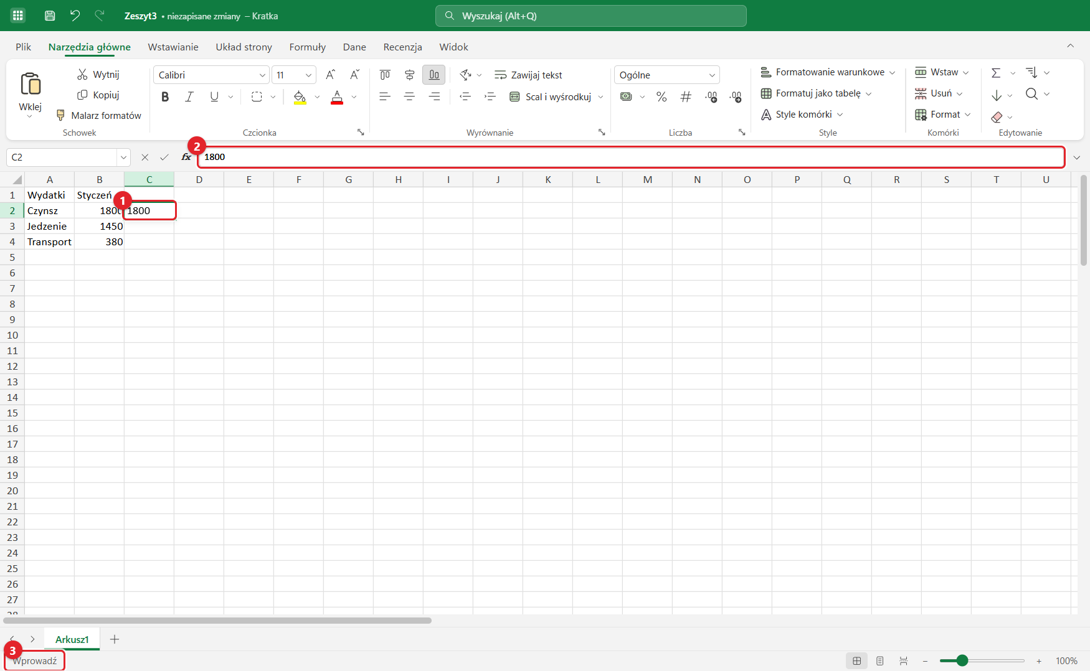Expand the Name Box C2 dropdown

click(x=123, y=157)
